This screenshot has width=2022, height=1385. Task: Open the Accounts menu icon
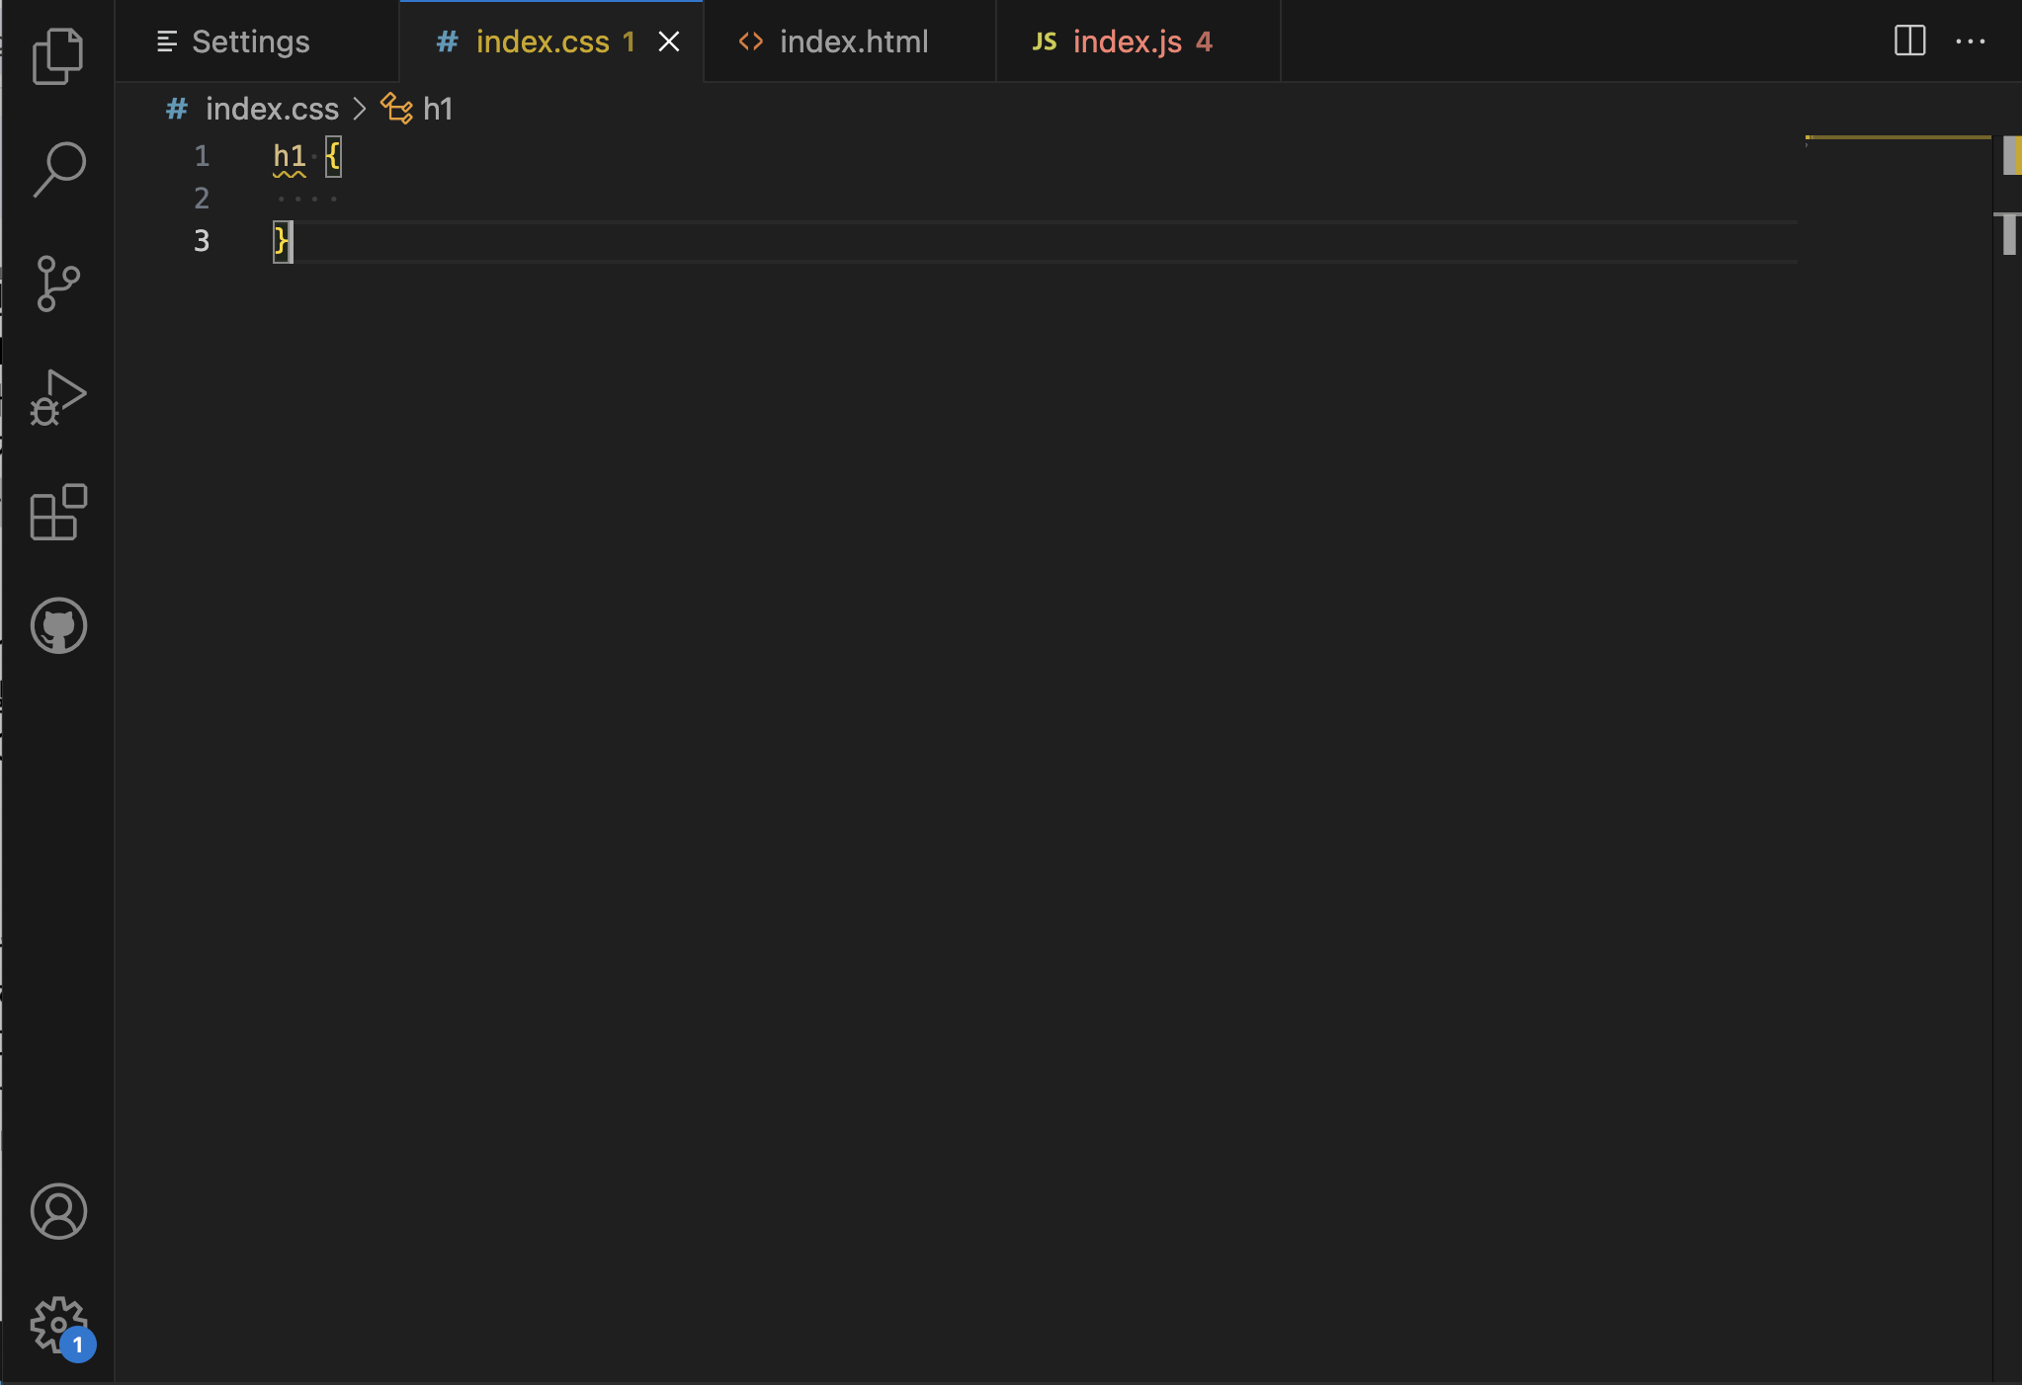58,1211
